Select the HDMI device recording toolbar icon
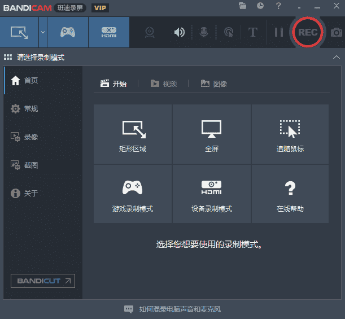This screenshot has height=319, width=345. [109, 32]
